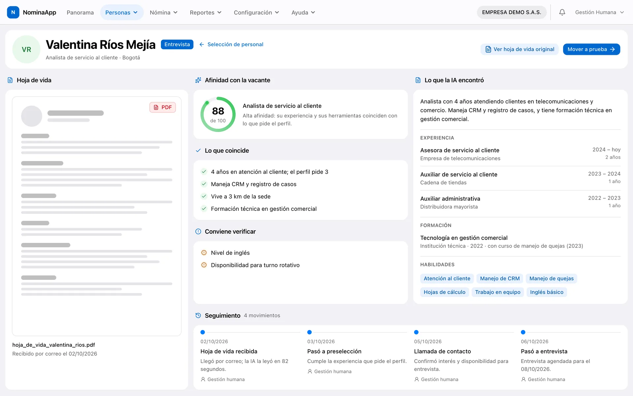633x396 pixels.
Task: Select the 05/10/2026 timeline marker
Action: tap(416, 332)
